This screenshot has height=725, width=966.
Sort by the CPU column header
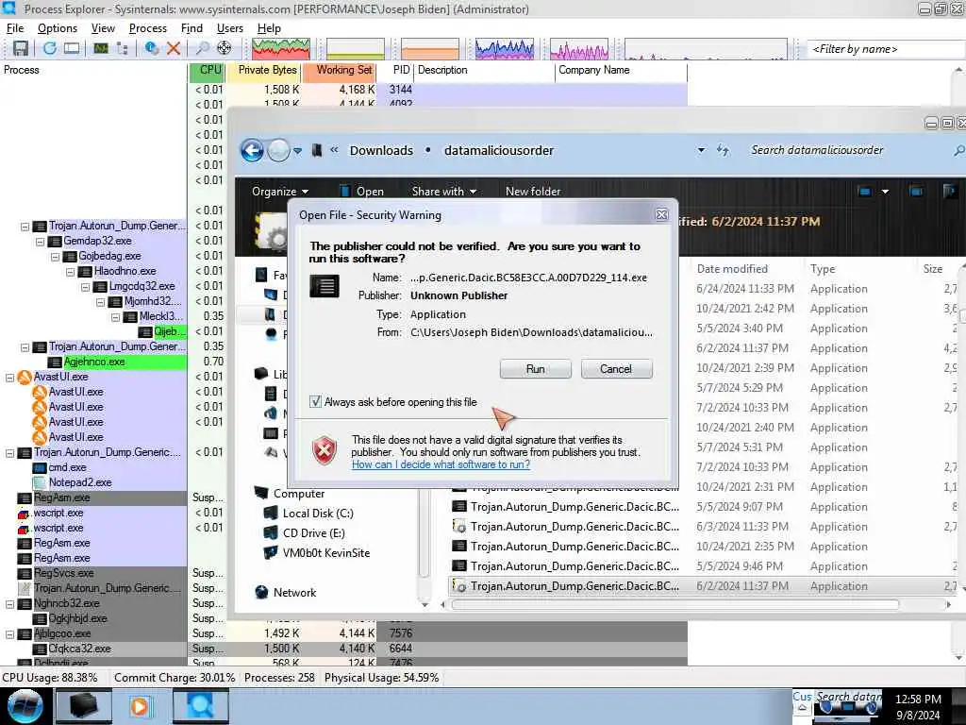[x=207, y=70]
